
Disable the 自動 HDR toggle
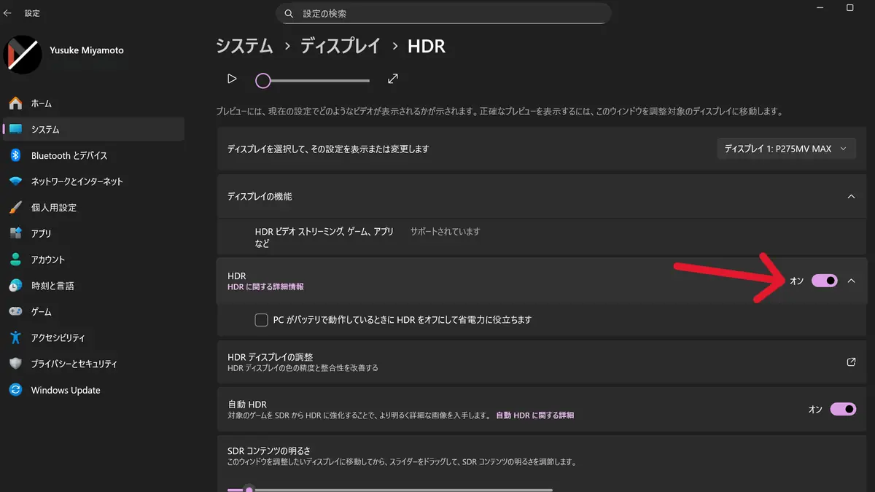(x=843, y=409)
